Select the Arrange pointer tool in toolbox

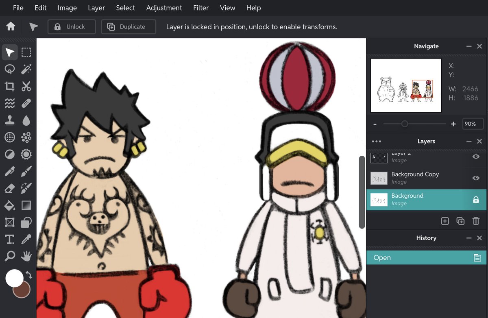click(x=10, y=52)
